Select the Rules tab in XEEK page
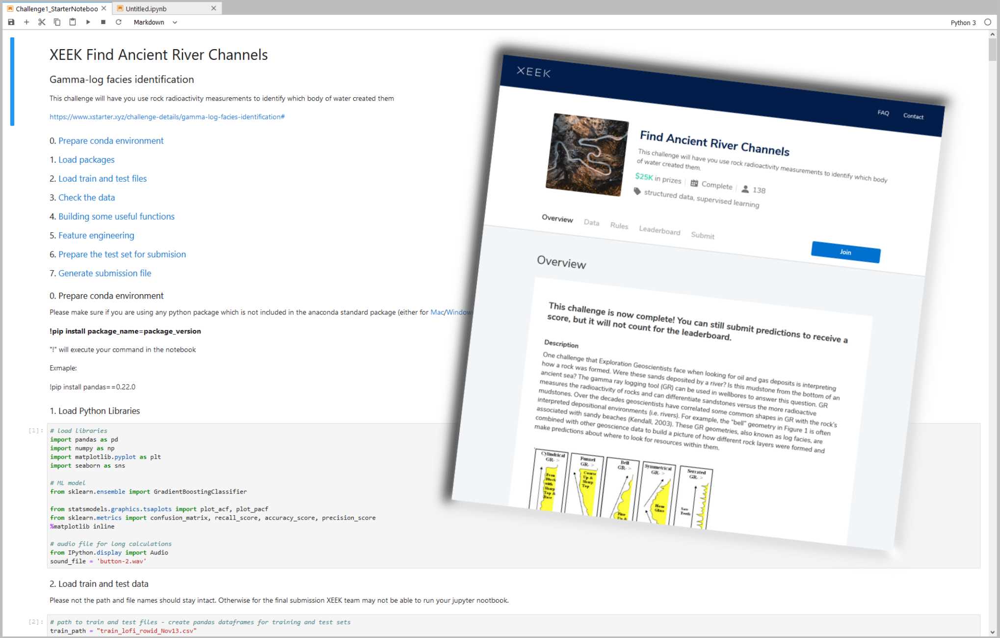This screenshot has height=638, width=1000. [x=619, y=225]
